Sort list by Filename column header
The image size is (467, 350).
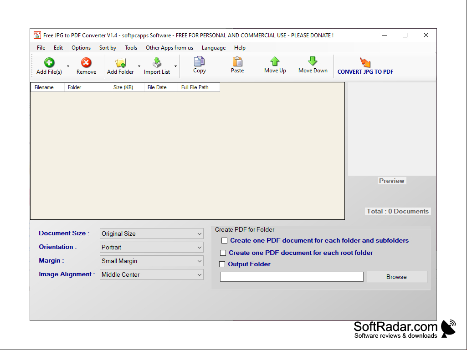48,87
